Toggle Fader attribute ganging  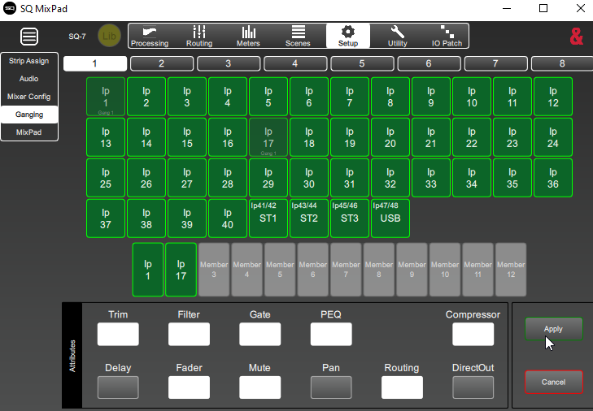tap(189, 387)
